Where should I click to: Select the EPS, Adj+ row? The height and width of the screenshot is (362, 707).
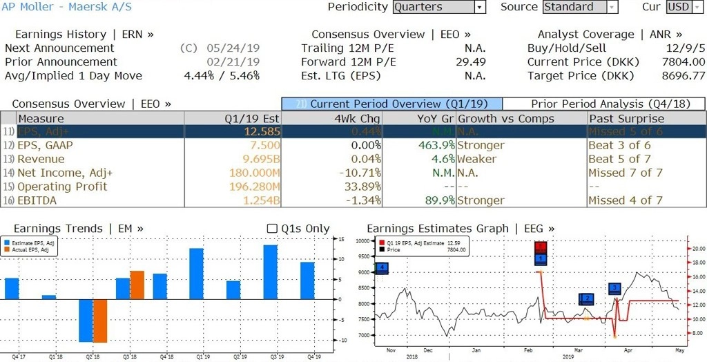[353, 132]
